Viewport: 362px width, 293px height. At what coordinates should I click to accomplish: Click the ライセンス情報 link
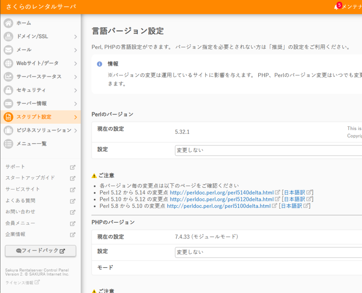19,283
